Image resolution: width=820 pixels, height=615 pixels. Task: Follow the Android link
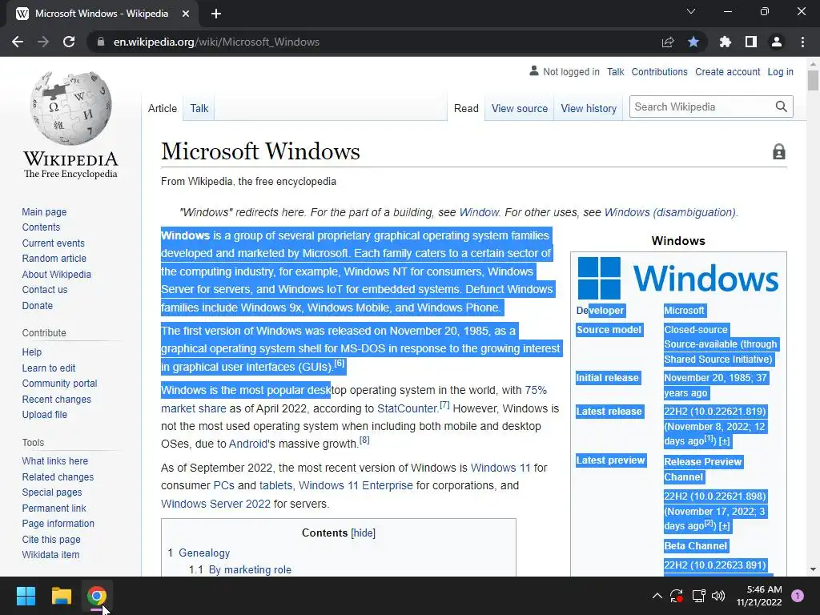point(248,444)
